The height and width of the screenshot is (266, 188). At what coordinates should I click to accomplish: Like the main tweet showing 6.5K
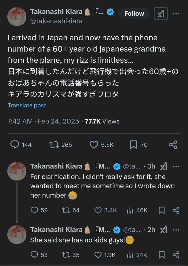coord(93,145)
